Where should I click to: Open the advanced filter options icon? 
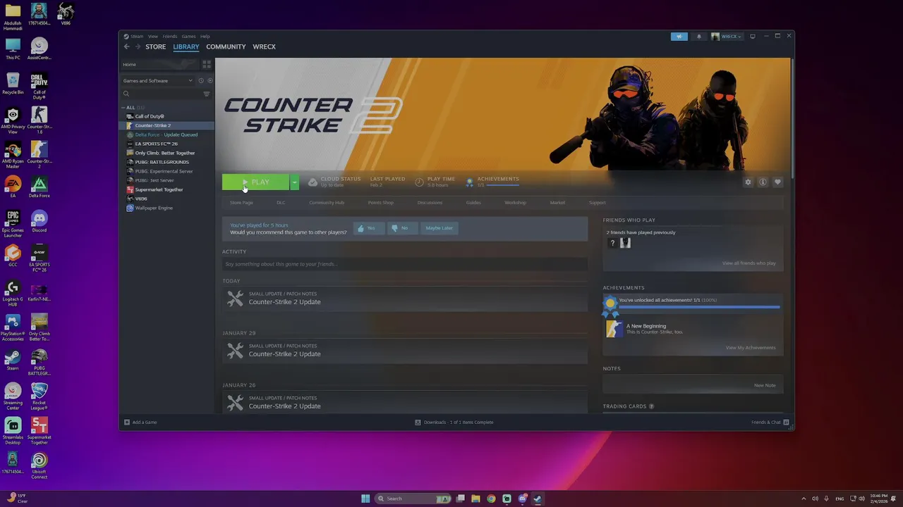pyautogui.click(x=207, y=94)
